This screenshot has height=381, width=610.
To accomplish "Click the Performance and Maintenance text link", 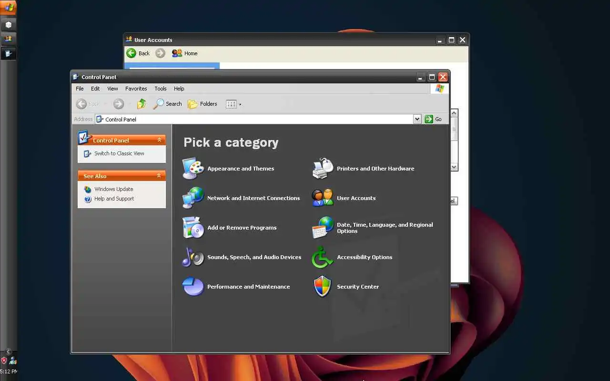I will coord(248,287).
